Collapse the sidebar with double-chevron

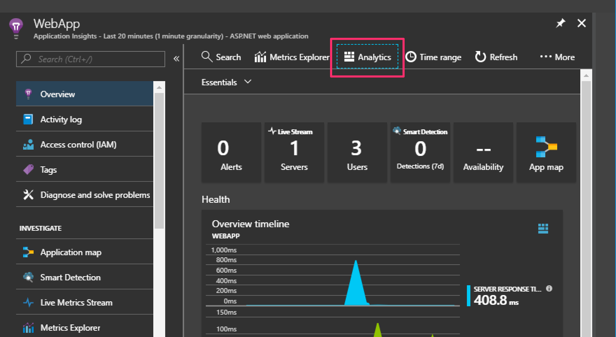pos(176,59)
